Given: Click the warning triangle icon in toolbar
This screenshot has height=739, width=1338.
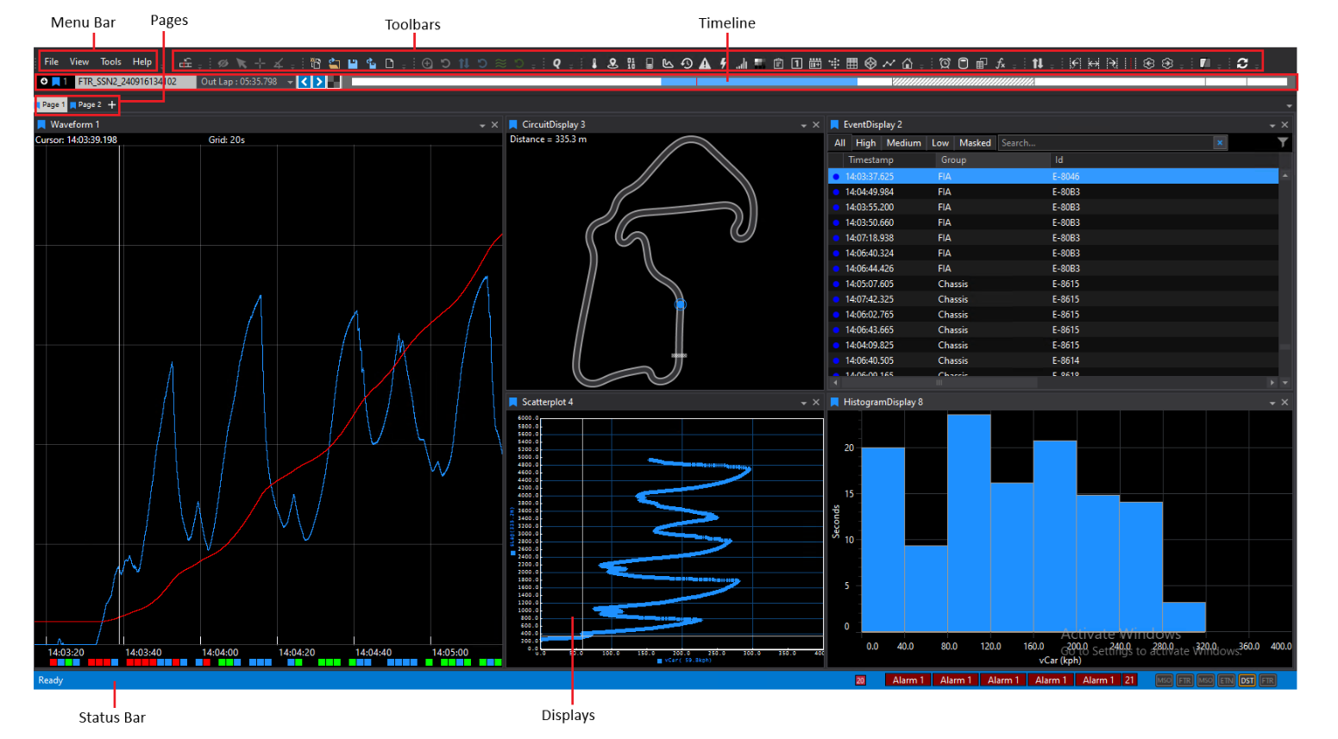Looking at the screenshot, I should pos(705,63).
